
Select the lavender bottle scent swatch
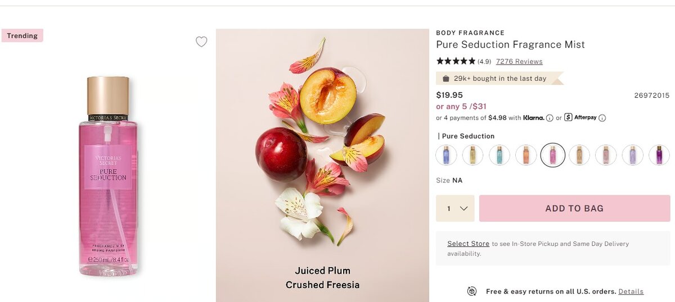632,155
